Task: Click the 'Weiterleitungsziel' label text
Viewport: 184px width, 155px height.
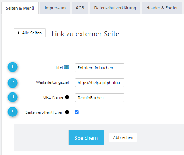Action: point(52,82)
